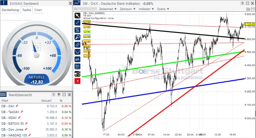This screenshot has width=256, height=138.
Task: Click the yellow 9.723,00 price marker
Action: (x=250, y=24)
